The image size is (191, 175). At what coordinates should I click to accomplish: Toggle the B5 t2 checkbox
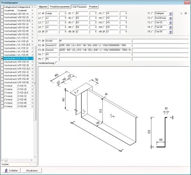[x=73, y=32]
